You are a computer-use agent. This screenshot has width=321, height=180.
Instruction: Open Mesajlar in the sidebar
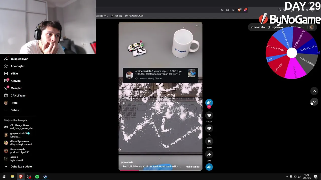pyautogui.click(x=13, y=88)
